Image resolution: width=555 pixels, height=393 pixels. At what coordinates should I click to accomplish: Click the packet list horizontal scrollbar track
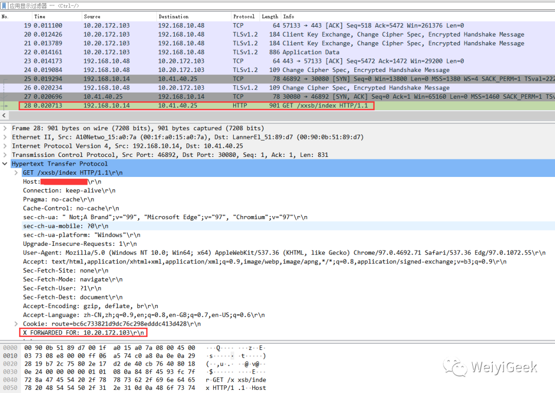tap(282, 116)
